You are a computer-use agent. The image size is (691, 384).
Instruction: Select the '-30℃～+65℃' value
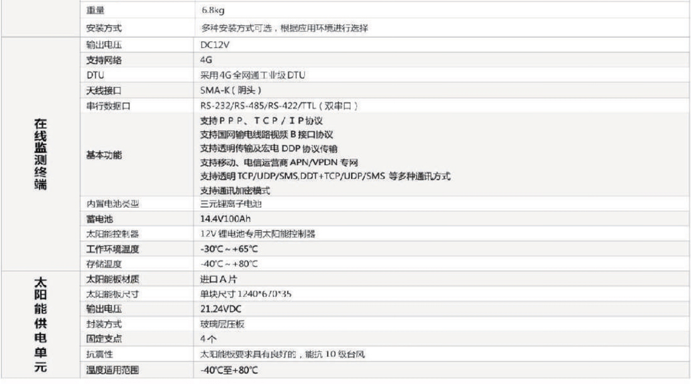229,249
